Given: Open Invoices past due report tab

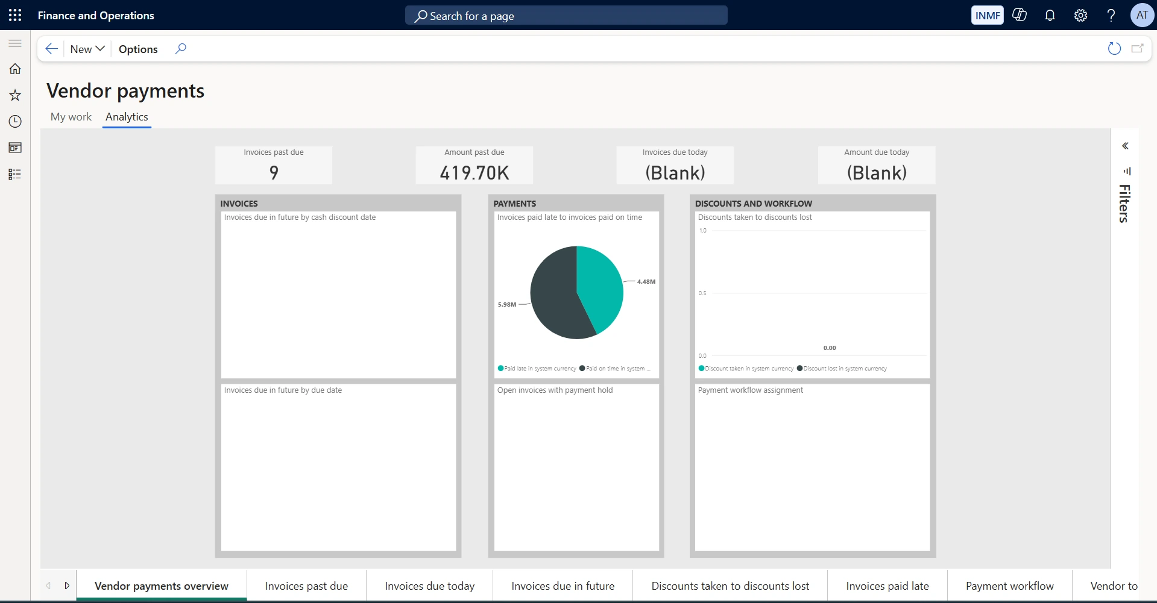Looking at the screenshot, I should pyautogui.click(x=306, y=586).
